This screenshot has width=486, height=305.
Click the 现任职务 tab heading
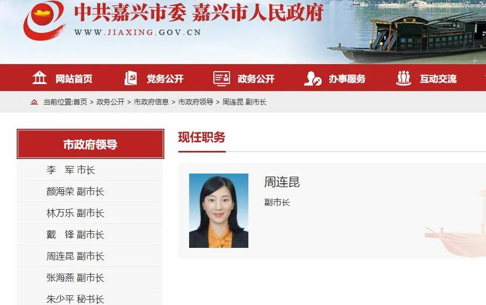click(x=202, y=137)
